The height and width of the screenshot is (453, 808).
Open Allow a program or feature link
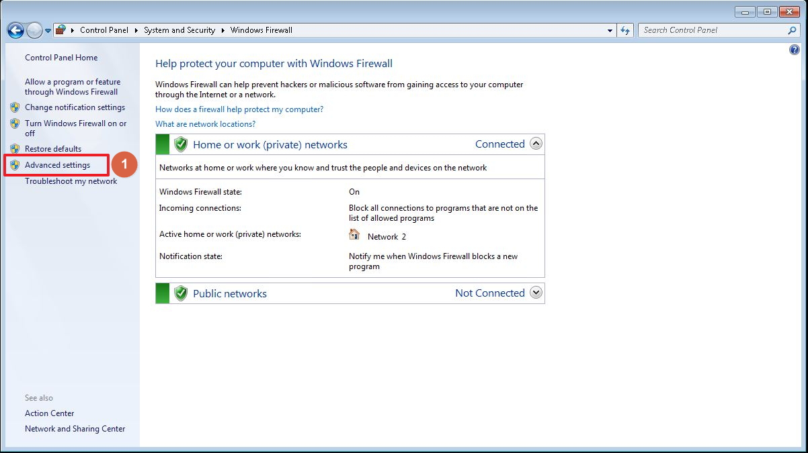(73, 87)
